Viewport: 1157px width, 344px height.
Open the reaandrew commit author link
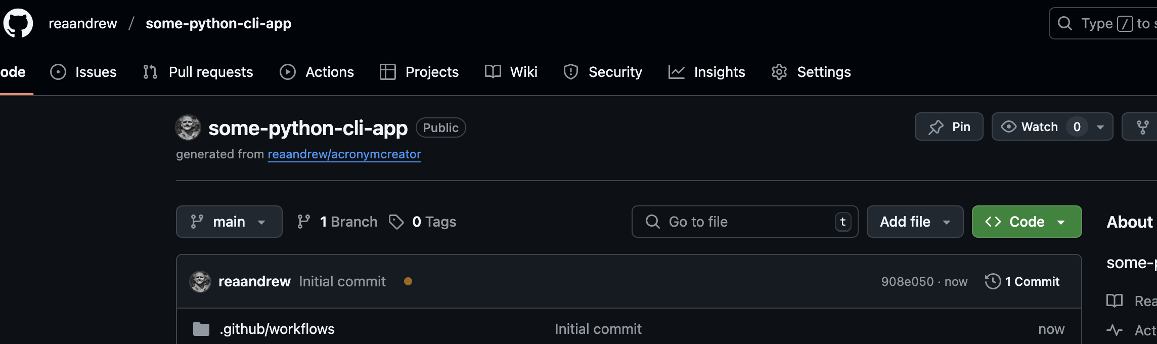[254, 281]
